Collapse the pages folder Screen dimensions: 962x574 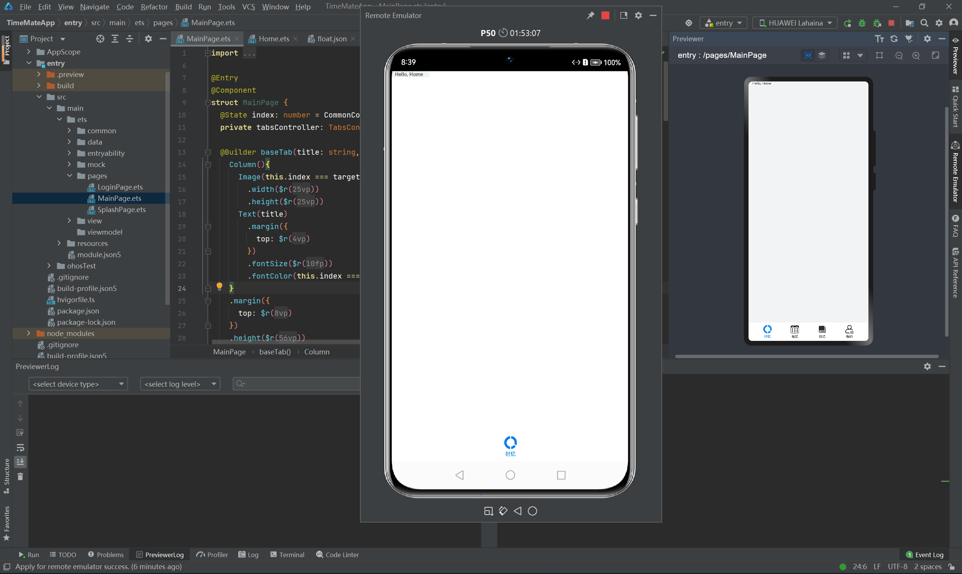[70, 176]
